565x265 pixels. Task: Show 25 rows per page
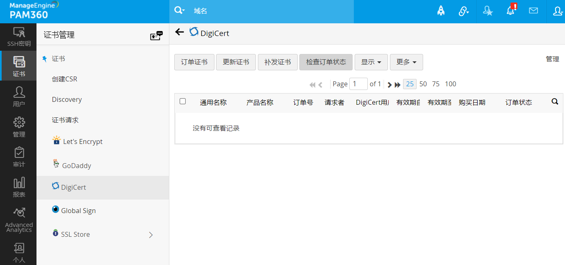(410, 84)
